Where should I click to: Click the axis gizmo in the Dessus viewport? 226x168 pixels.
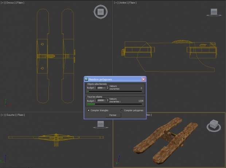[x=5, y=104]
